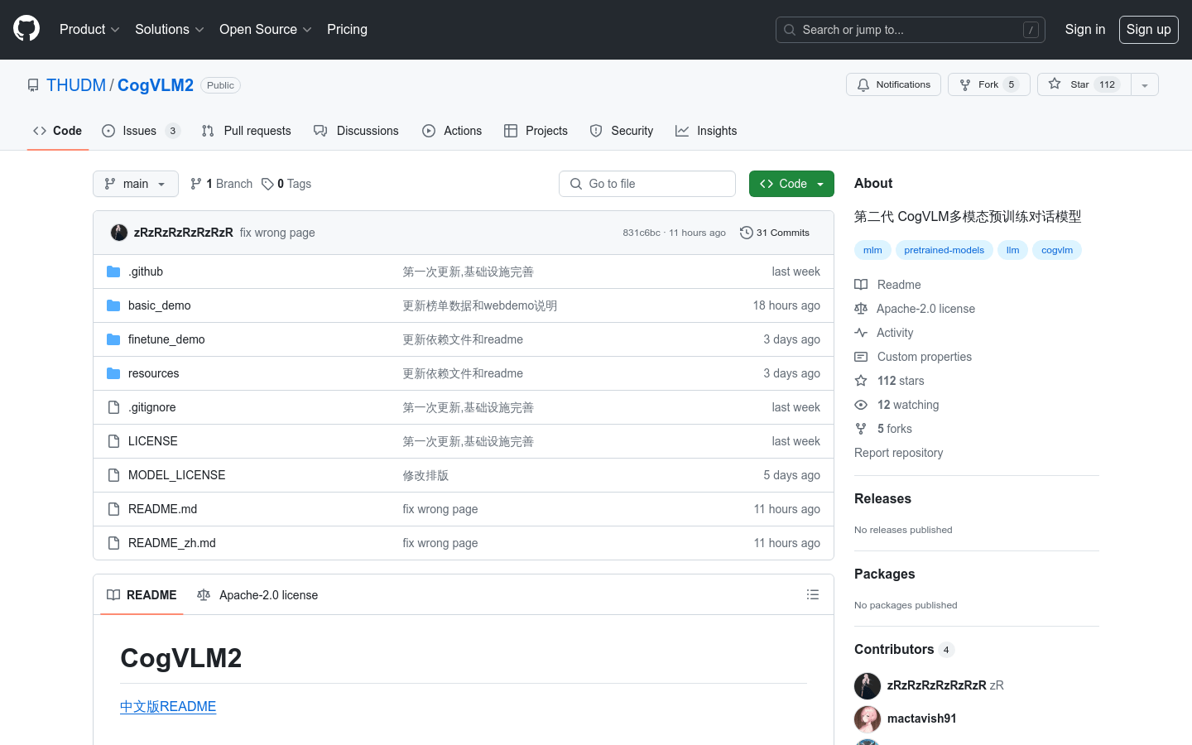Open the Pull requests tab
Viewport: 1192px width, 745px height.
point(246,131)
